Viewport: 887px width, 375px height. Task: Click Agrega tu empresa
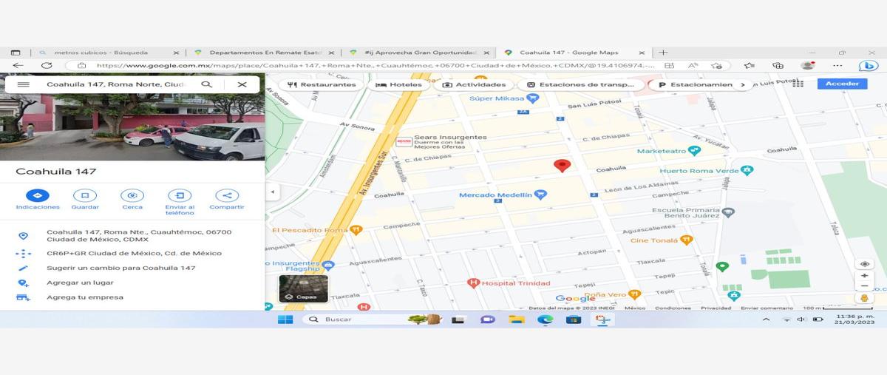click(132, 297)
